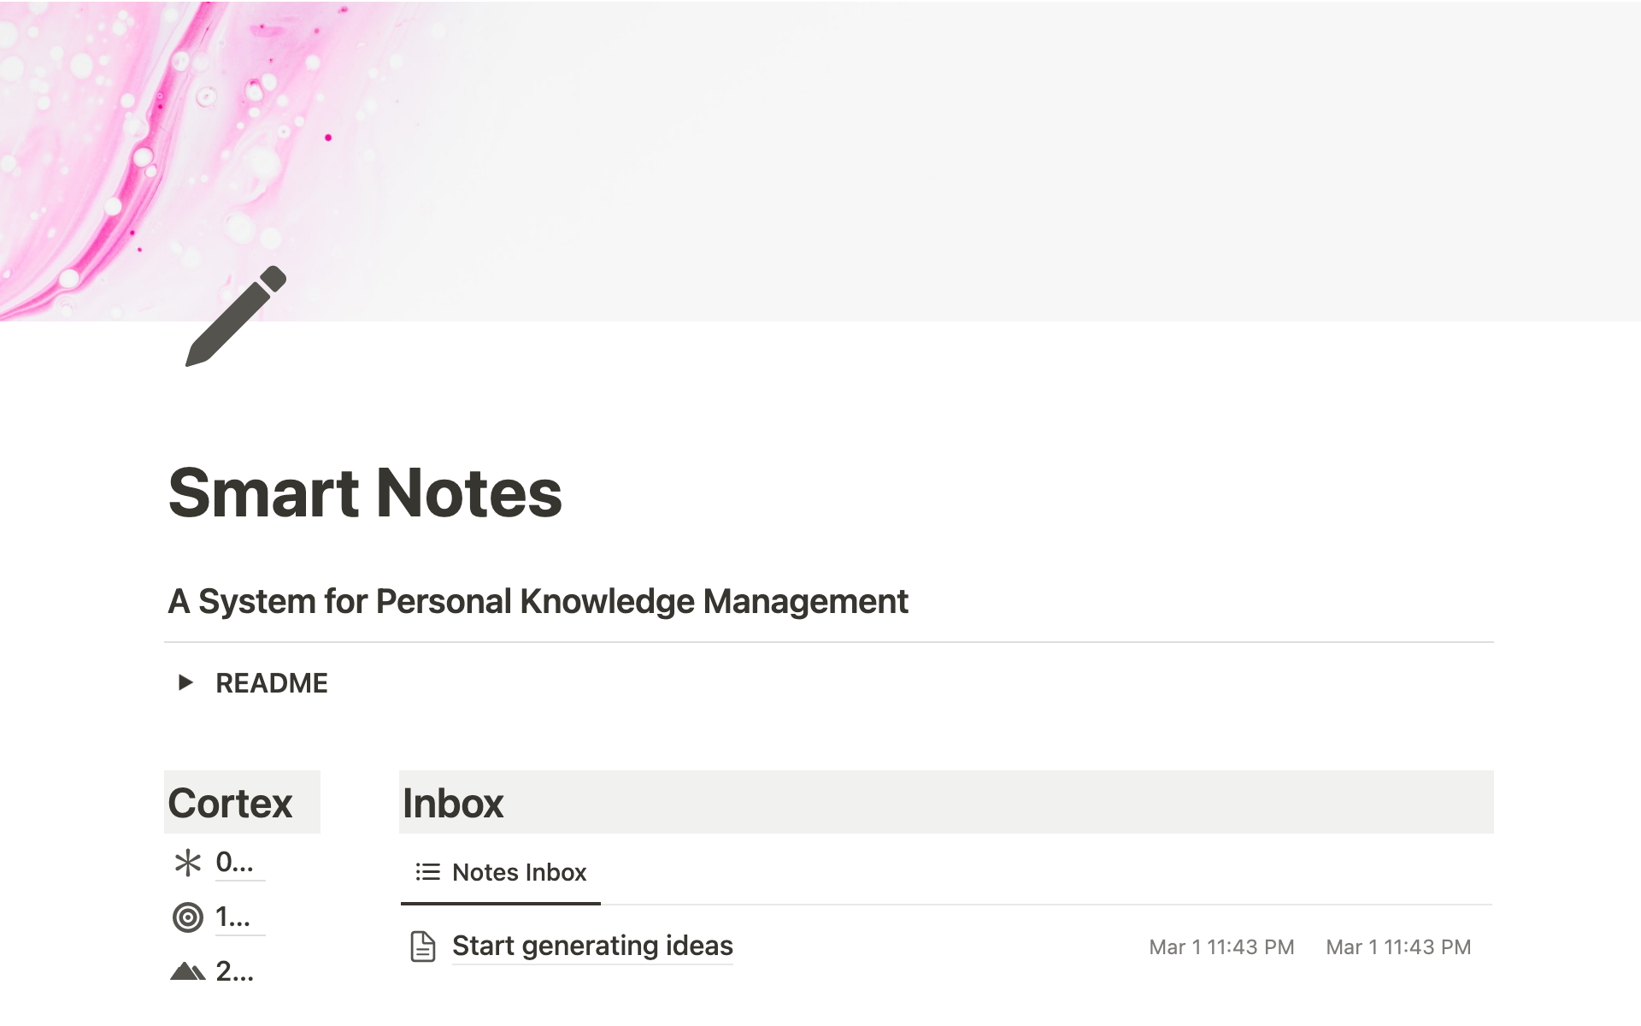1641x1026 pixels.
Task: Click the mountain icon under Cortex
Action: 187,971
